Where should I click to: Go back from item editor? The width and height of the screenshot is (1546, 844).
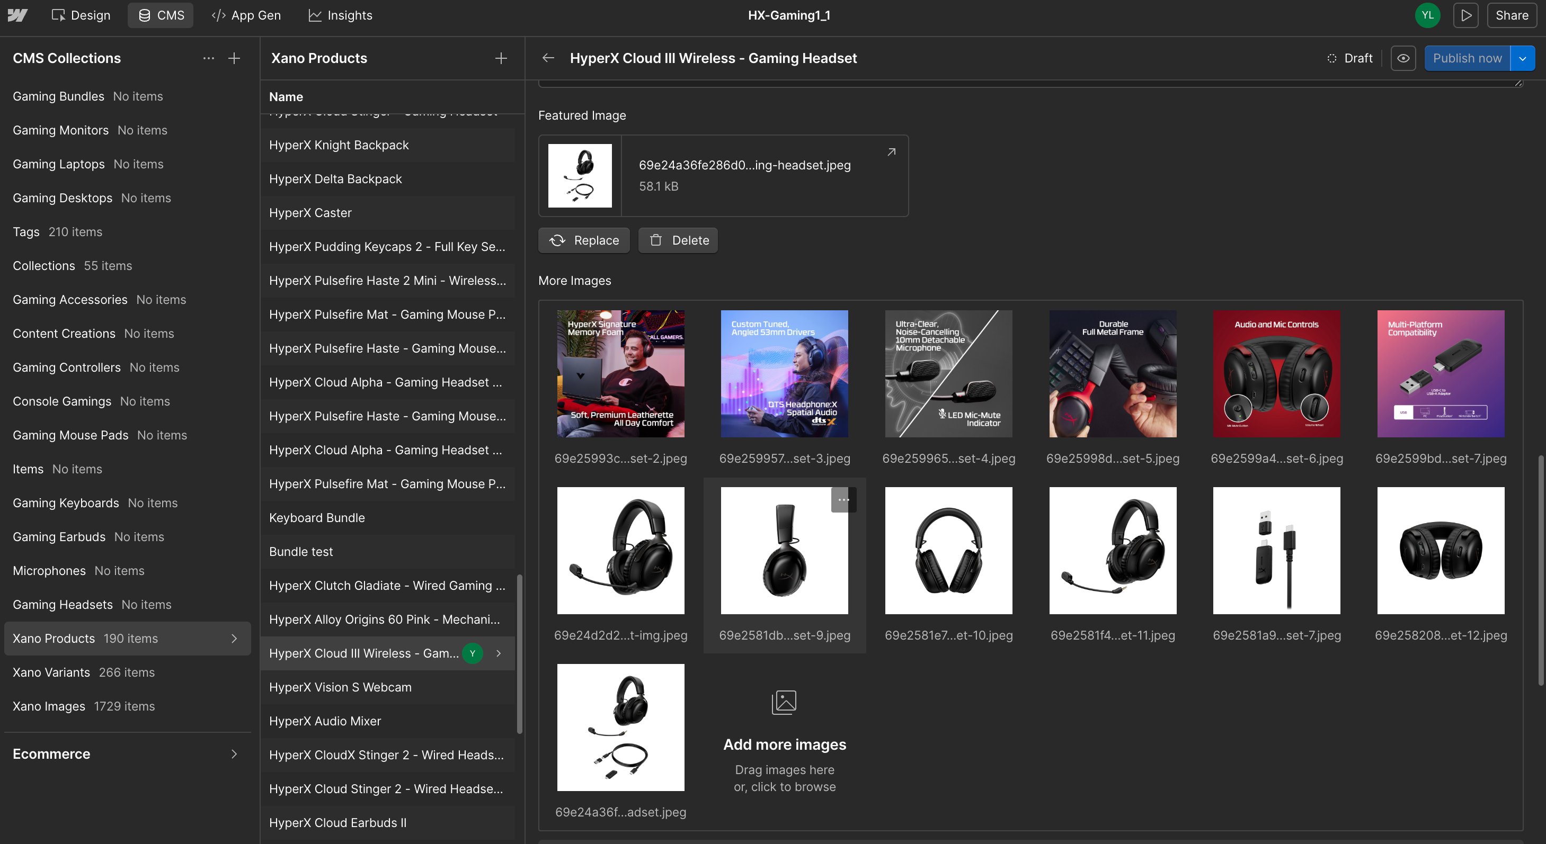coord(547,58)
